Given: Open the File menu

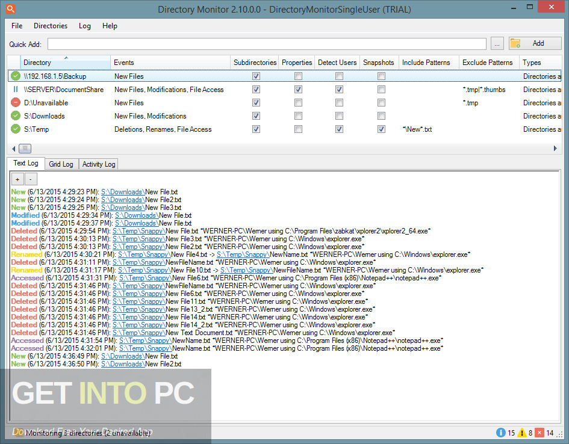Looking at the screenshot, I should (17, 26).
